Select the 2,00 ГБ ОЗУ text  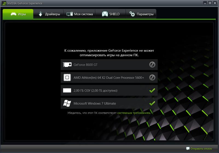(95, 91)
